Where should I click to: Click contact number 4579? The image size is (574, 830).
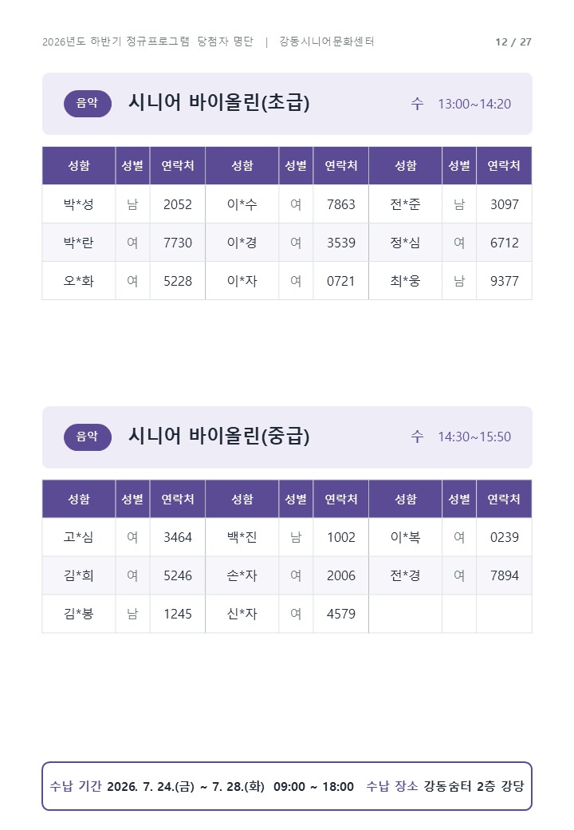tap(341, 614)
